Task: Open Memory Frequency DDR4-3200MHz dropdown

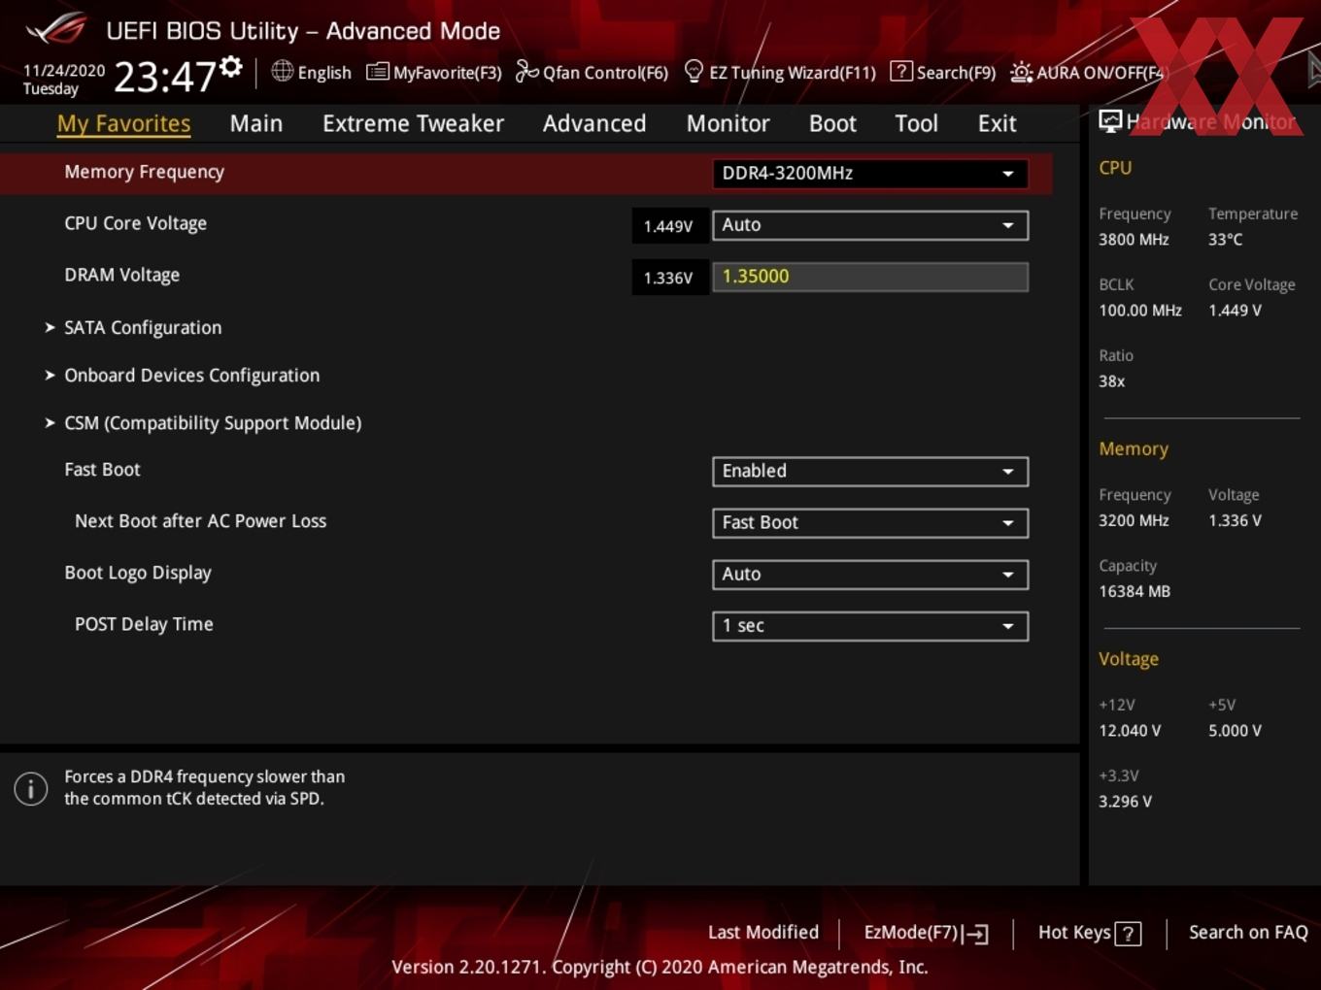Action: (870, 173)
